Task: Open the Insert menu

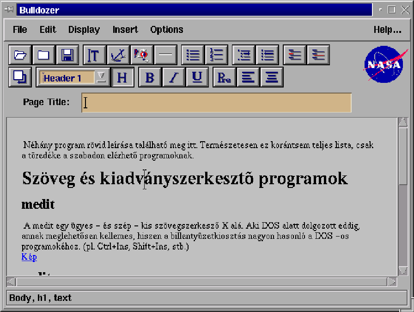Action: click(x=125, y=30)
